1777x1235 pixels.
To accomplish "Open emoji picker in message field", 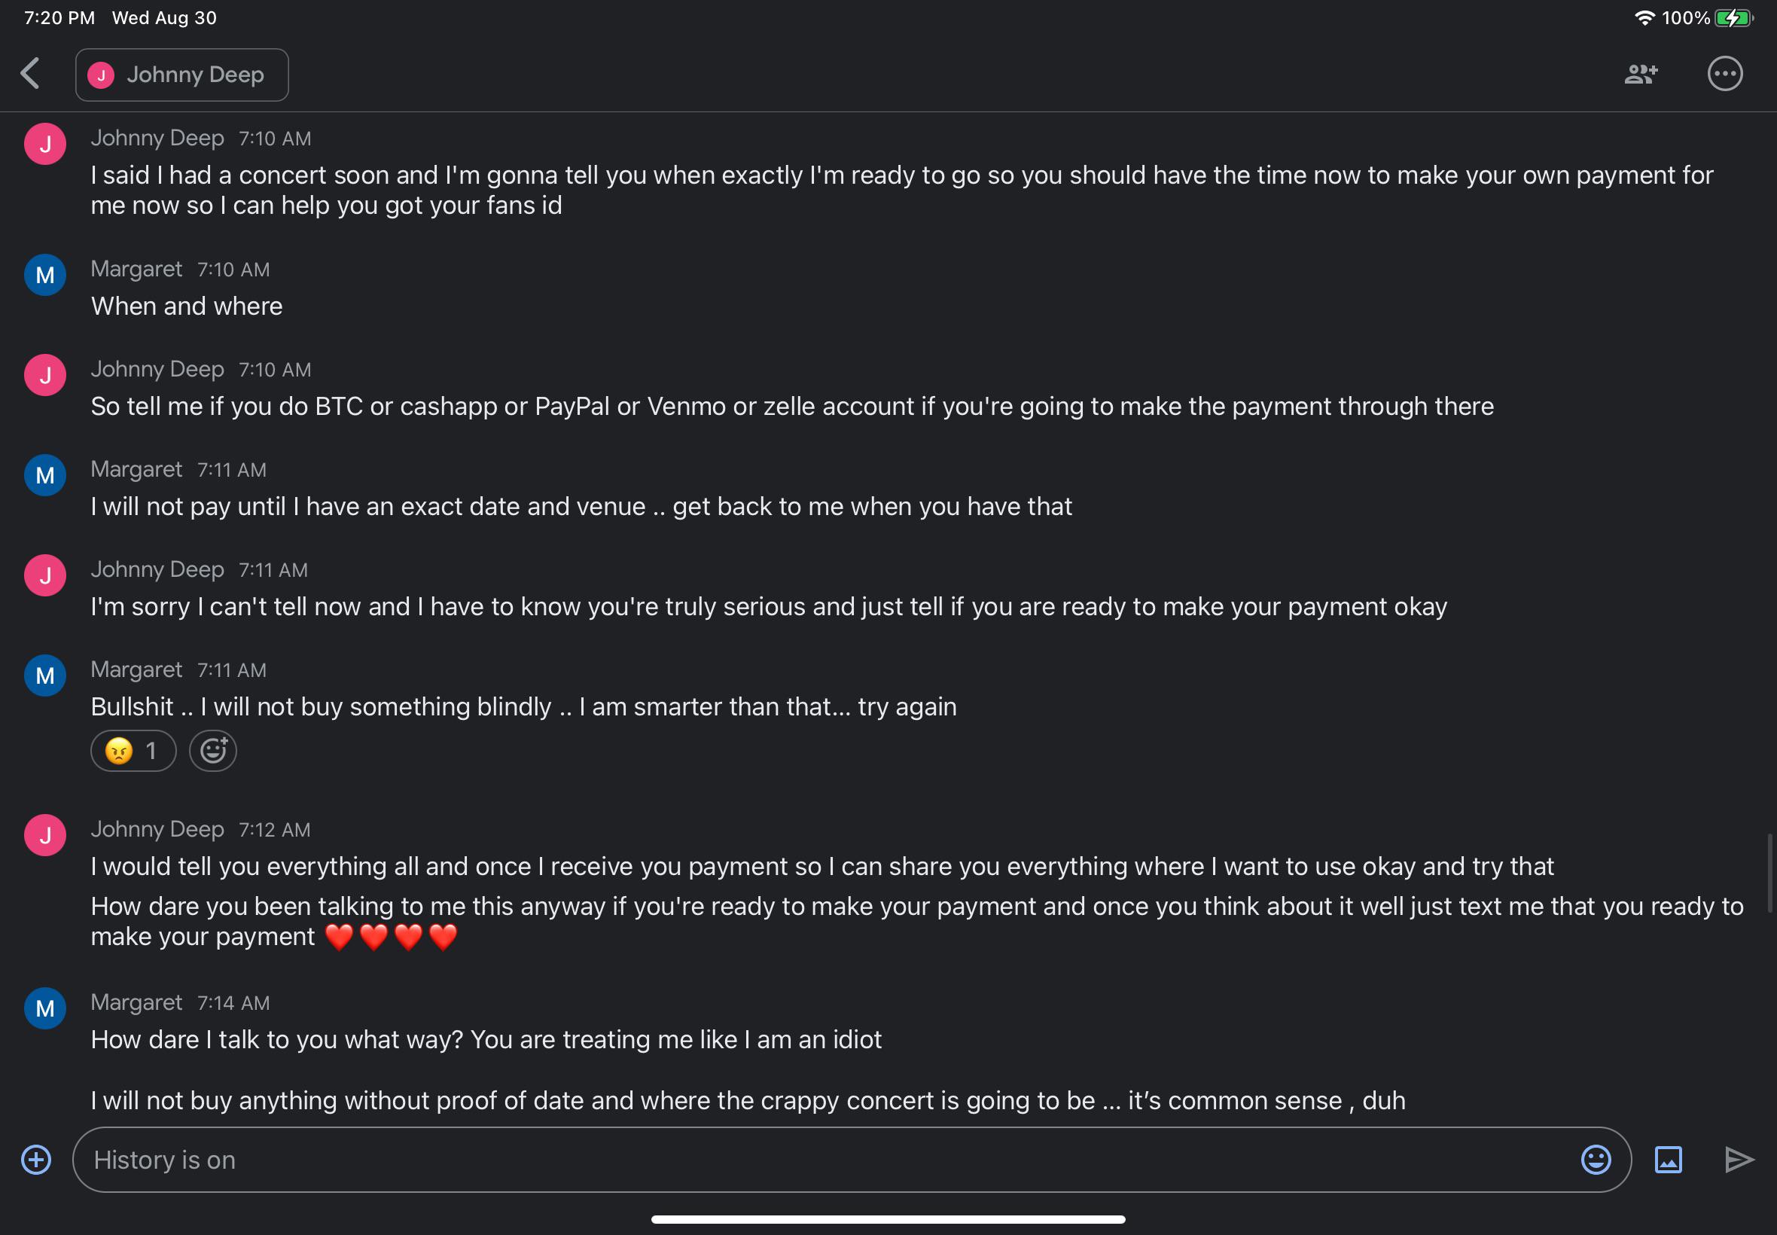I will pos(1596,1159).
